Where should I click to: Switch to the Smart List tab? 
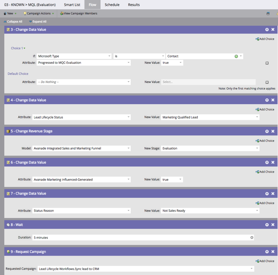[72, 5]
